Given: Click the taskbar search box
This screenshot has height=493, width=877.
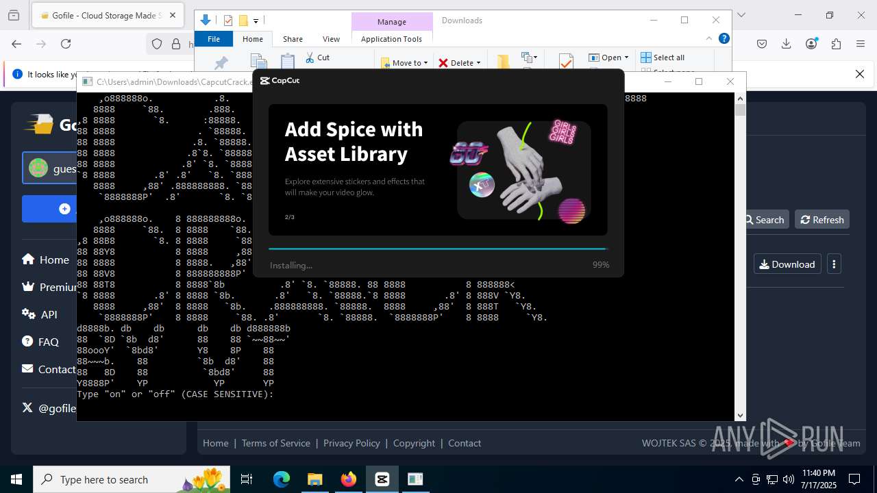Looking at the screenshot, I should 133,479.
